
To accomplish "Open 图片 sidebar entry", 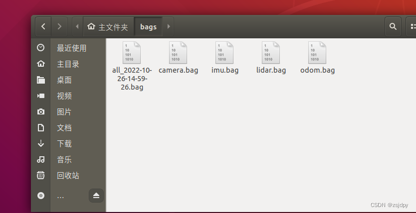I will pos(64,111).
